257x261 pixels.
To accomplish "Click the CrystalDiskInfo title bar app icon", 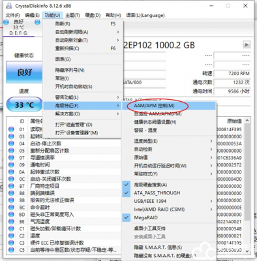I will pyautogui.click(x=9, y=6).
